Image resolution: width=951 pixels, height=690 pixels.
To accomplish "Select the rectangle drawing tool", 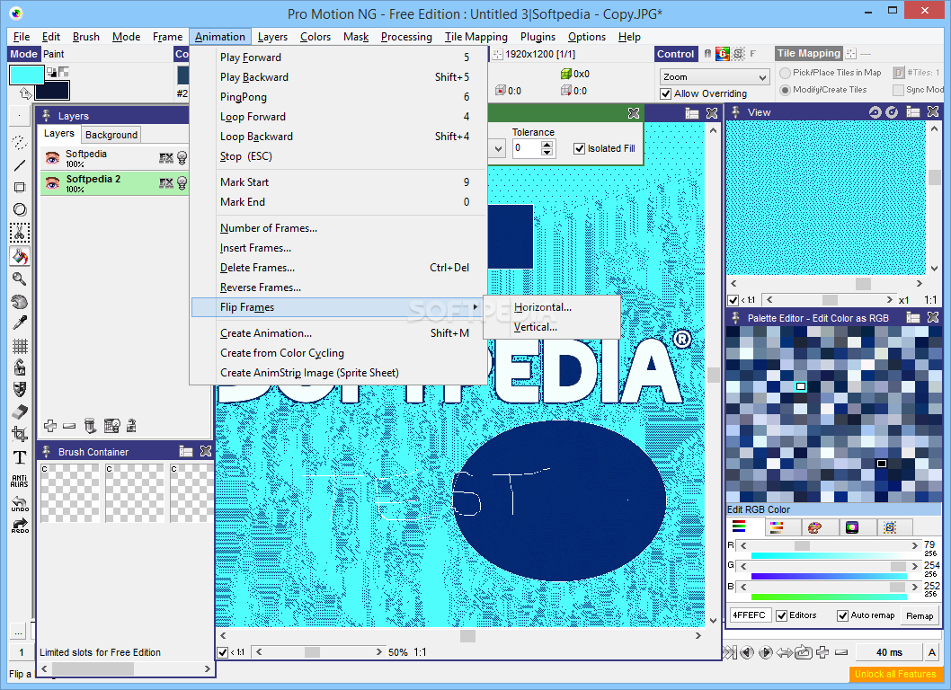I will click(x=20, y=188).
